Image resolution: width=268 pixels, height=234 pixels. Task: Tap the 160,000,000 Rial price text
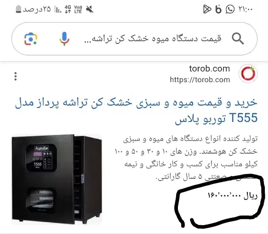233,195
